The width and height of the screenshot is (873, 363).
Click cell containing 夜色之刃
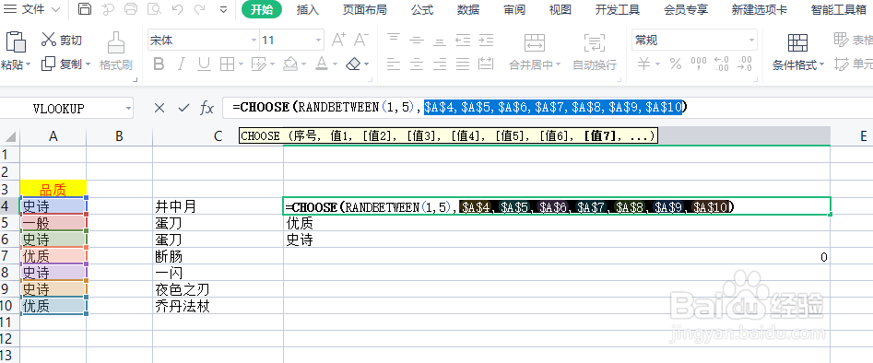[218, 289]
